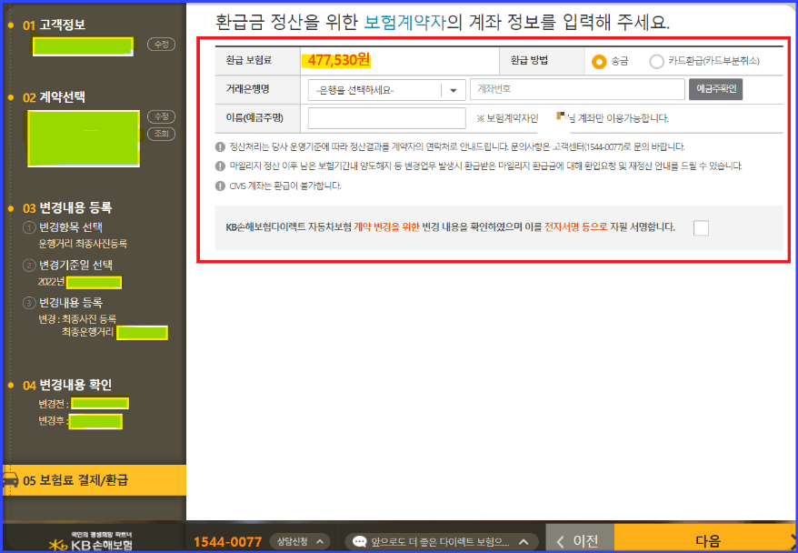Open step 02 계약선택 in sidebar

pos(54,97)
